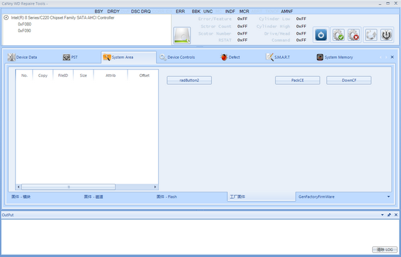The width and height of the screenshot is (401, 257).
Task: Open the S.M.A.R.T tab
Action: click(278, 57)
